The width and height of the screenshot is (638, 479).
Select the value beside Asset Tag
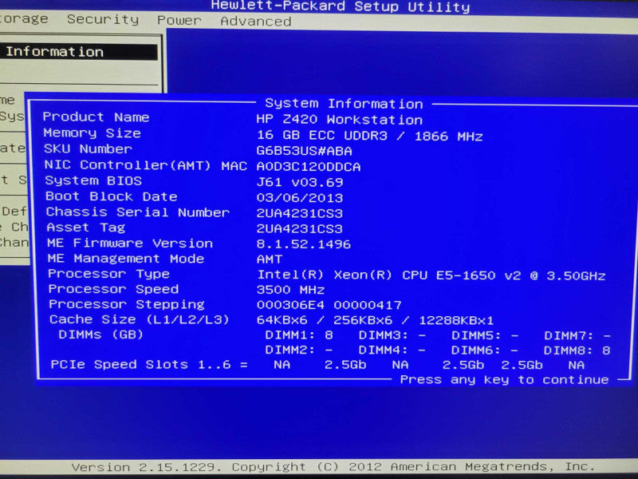(300, 228)
